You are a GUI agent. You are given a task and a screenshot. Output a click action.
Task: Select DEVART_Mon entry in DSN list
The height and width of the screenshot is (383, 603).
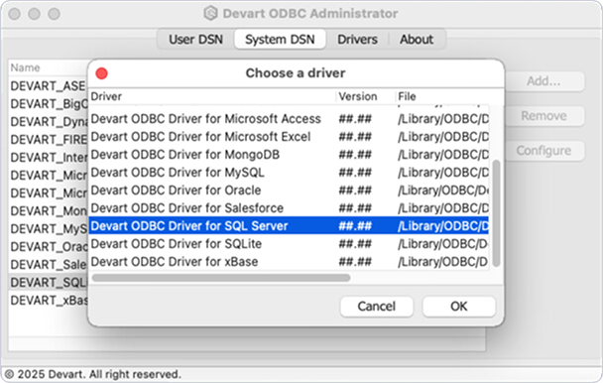tap(48, 211)
